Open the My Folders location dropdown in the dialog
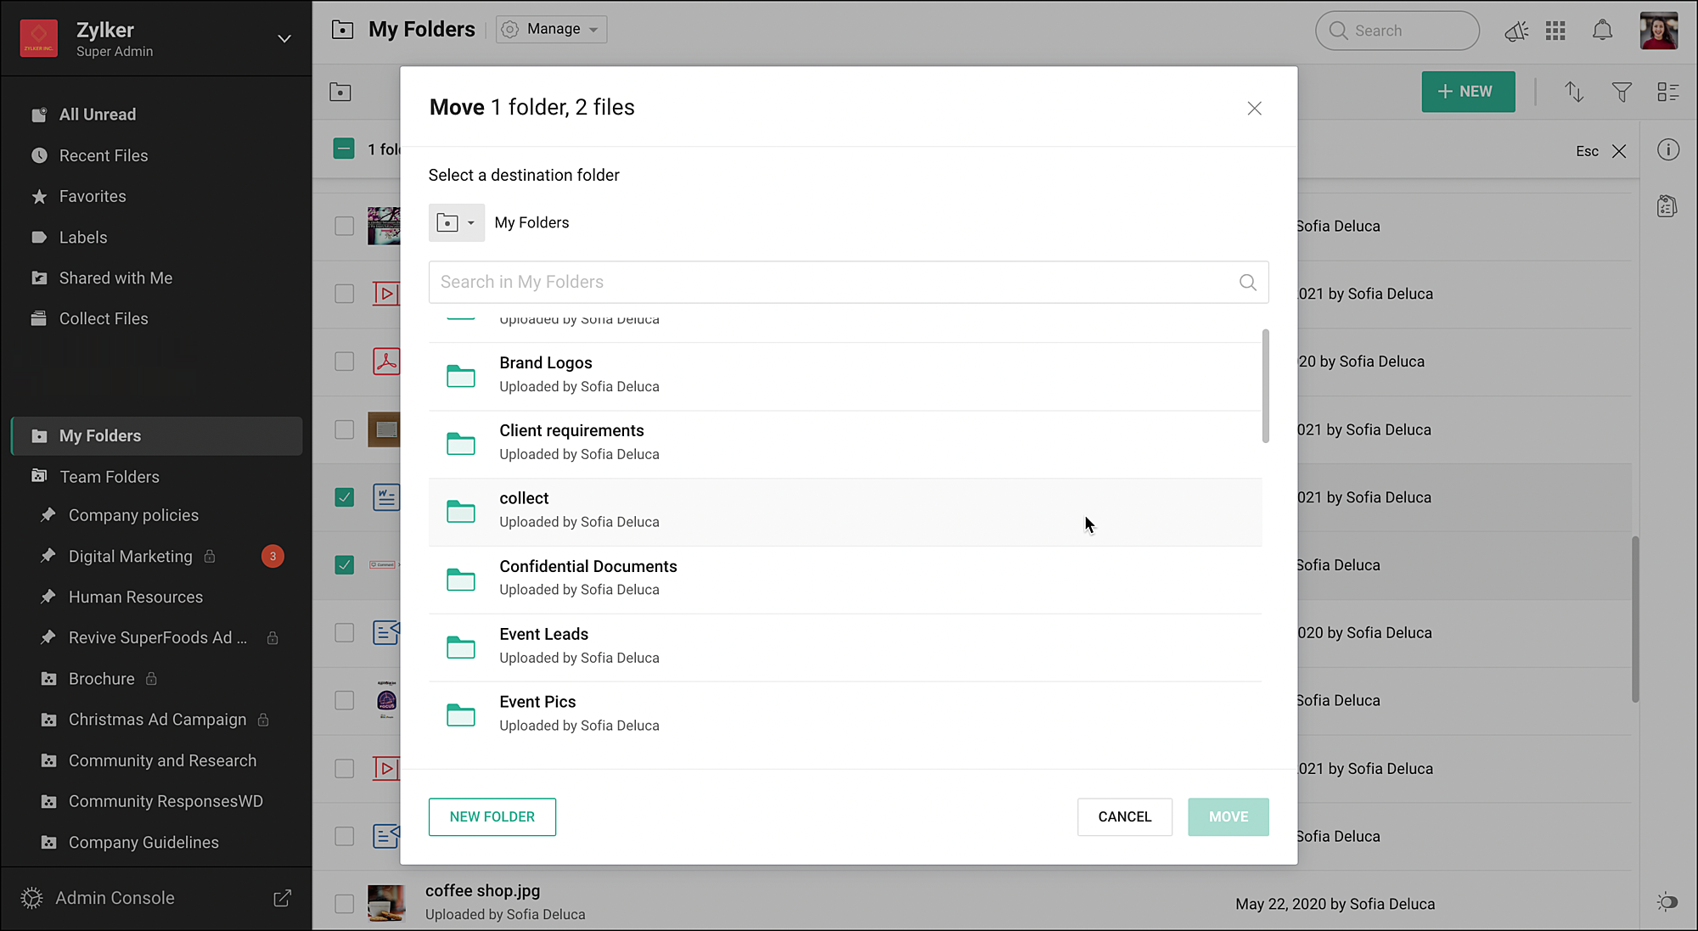Screen dimensions: 1698x931 coord(456,223)
